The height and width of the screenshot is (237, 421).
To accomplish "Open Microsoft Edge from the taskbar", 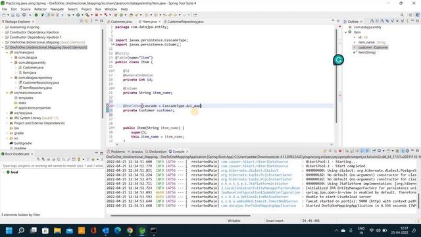I will click(x=118, y=230).
